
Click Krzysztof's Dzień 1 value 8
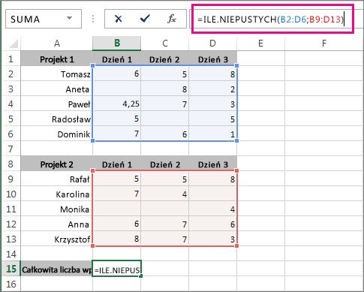click(x=117, y=239)
